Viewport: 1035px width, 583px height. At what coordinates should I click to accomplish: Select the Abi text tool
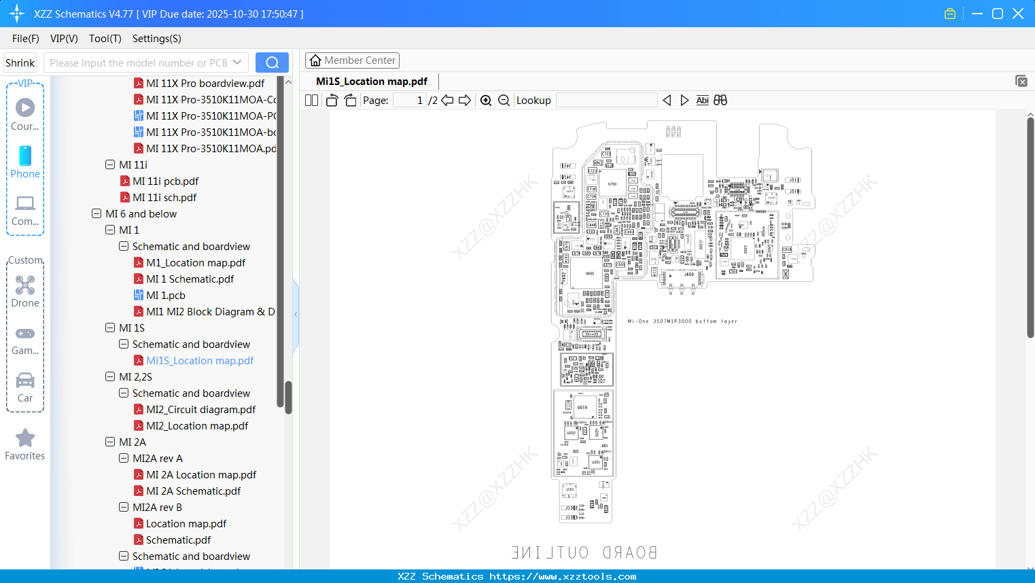click(x=702, y=100)
